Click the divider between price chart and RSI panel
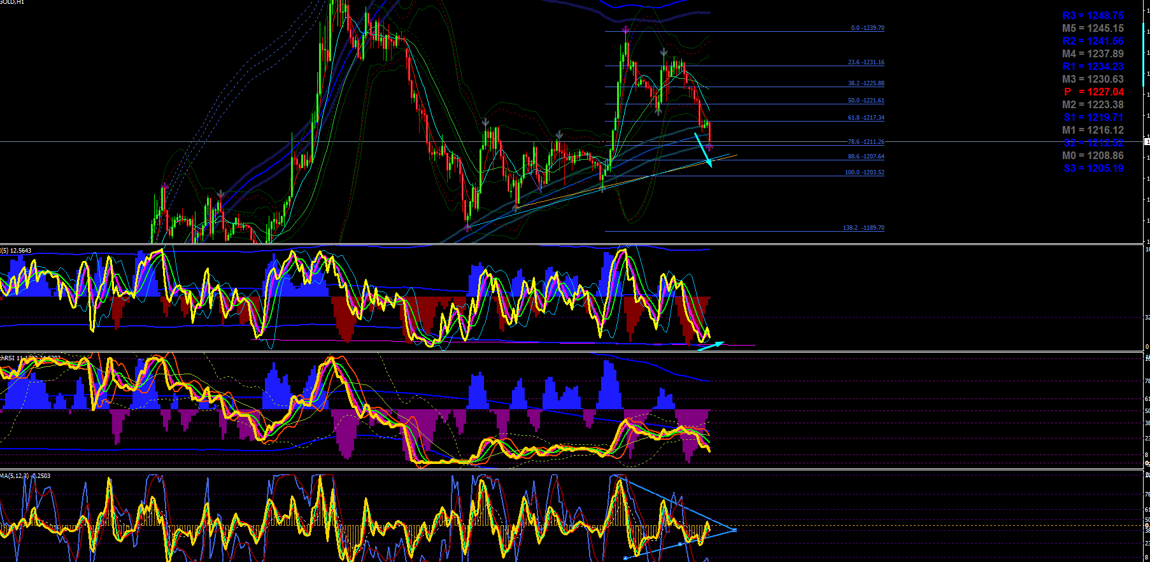The height and width of the screenshot is (562, 1150). [x=573, y=244]
